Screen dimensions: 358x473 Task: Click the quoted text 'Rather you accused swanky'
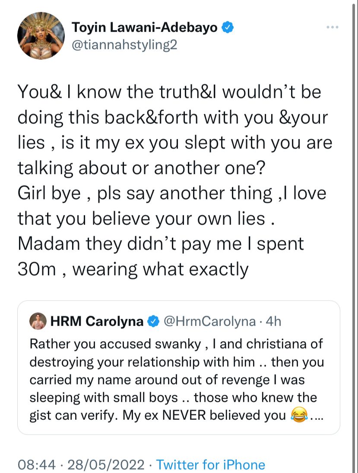tap(115, 344)
